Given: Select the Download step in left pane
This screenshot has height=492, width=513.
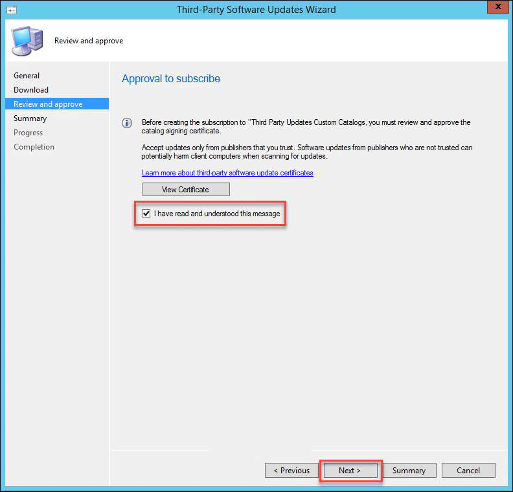Looking at the screenshot, I should pyautogui.click(x=31, y=90).
